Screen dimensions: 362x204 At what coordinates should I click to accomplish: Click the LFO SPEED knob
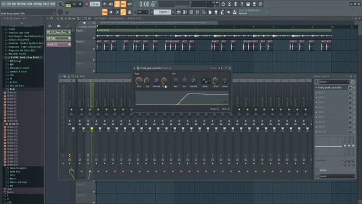click(216, 80)
